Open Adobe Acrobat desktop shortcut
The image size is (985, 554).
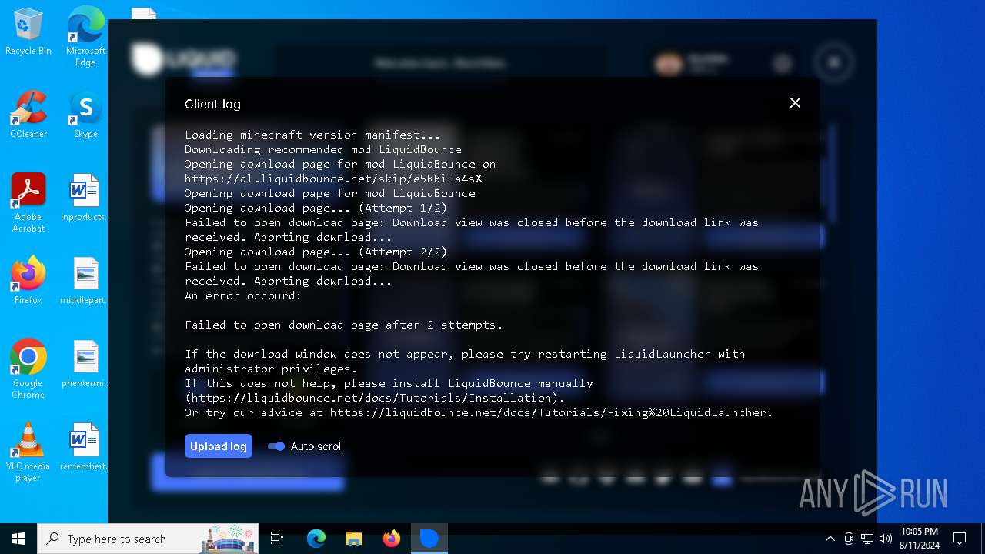click(x=28, y=203)
